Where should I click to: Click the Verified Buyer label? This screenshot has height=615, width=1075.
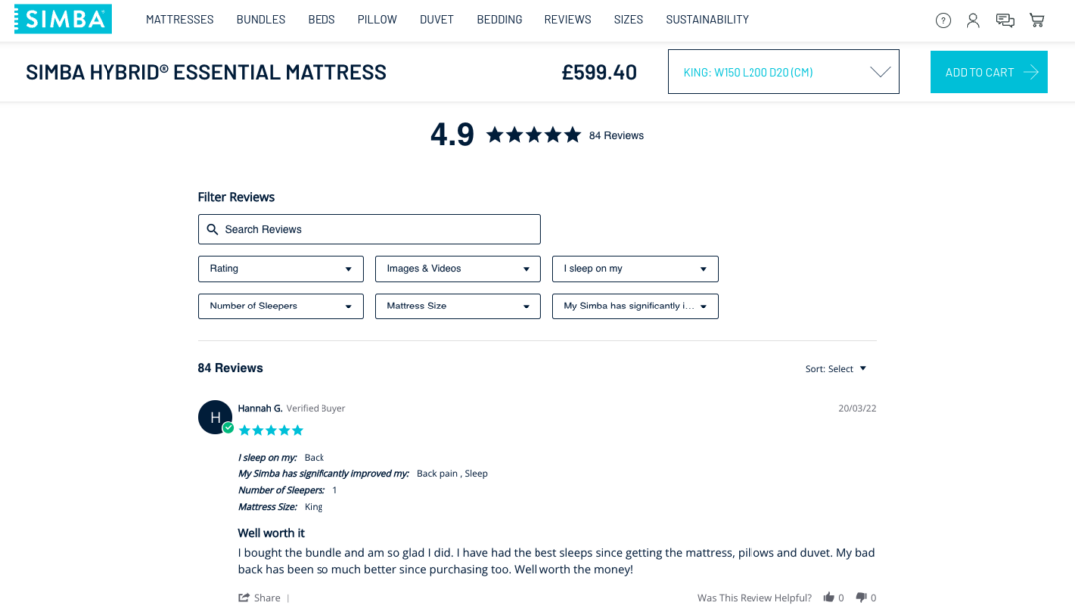[x=316, y=408]
